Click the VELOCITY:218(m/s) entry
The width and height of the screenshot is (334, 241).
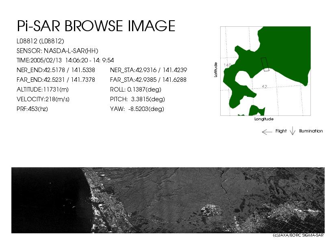[43, 99]
